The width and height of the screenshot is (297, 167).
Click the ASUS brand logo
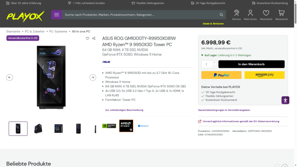pyautogui.click(x=106, y=62)
